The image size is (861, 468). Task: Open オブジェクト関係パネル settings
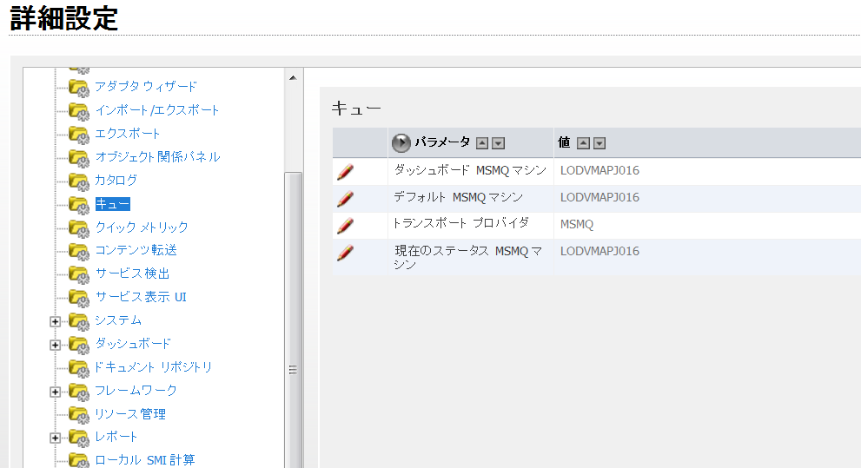(157, 157)
